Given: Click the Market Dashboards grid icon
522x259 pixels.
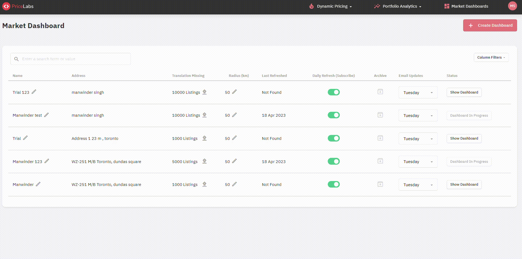Looking at the screenshot, I should click(447, 6).
